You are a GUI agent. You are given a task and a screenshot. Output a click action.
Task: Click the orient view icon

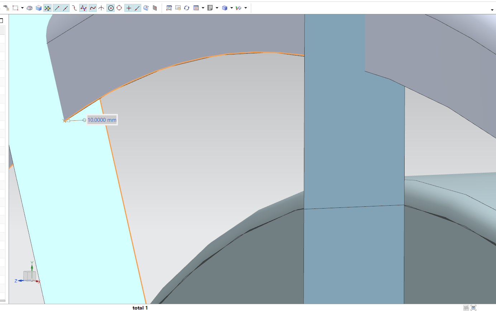click(x=196, y=8)
